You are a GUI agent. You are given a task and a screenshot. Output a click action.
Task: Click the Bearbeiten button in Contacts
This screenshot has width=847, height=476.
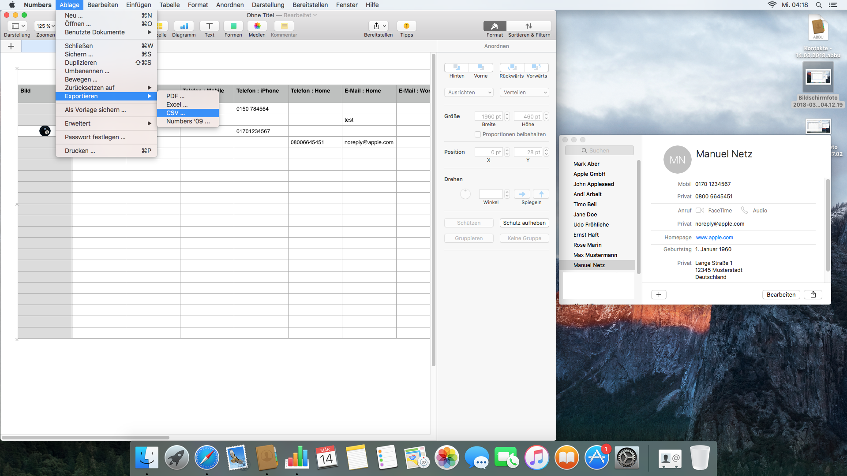pyautogui.click(x=781, y=295)
